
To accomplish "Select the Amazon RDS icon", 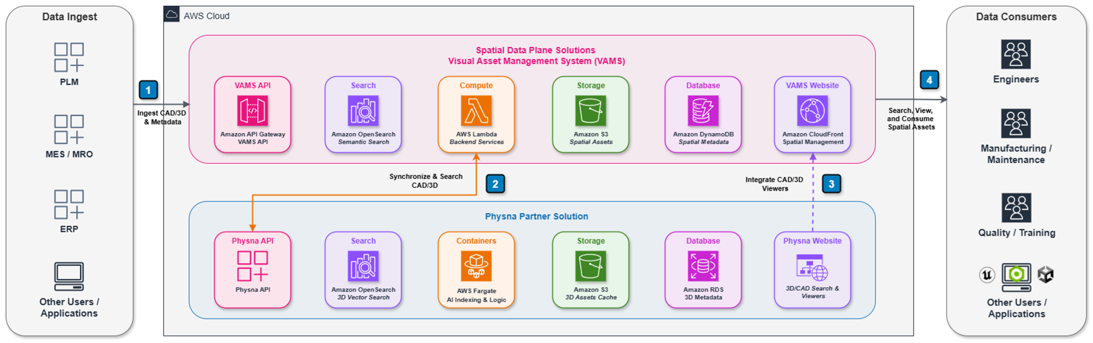I will [x=703, y=266].
